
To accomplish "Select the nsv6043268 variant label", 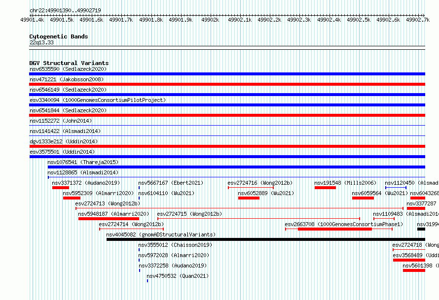I will 424,193.
